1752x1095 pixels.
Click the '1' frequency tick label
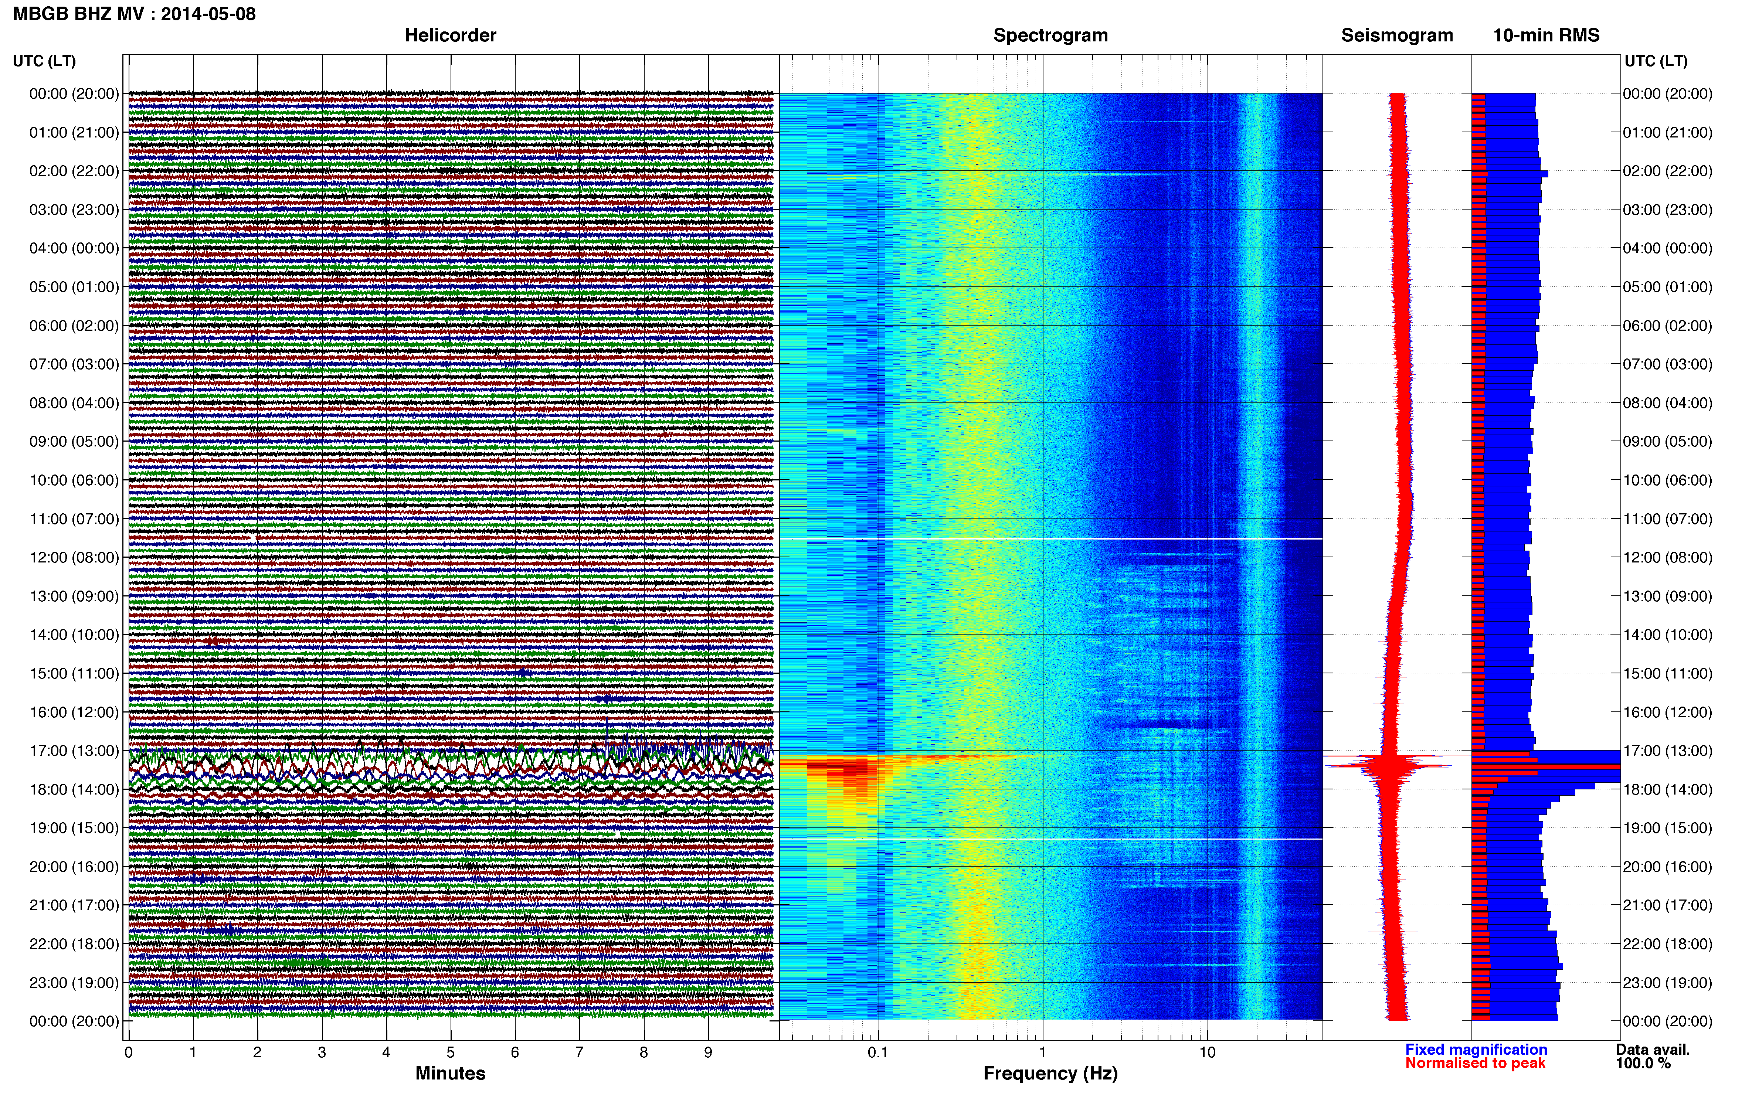(1042, 1052)
